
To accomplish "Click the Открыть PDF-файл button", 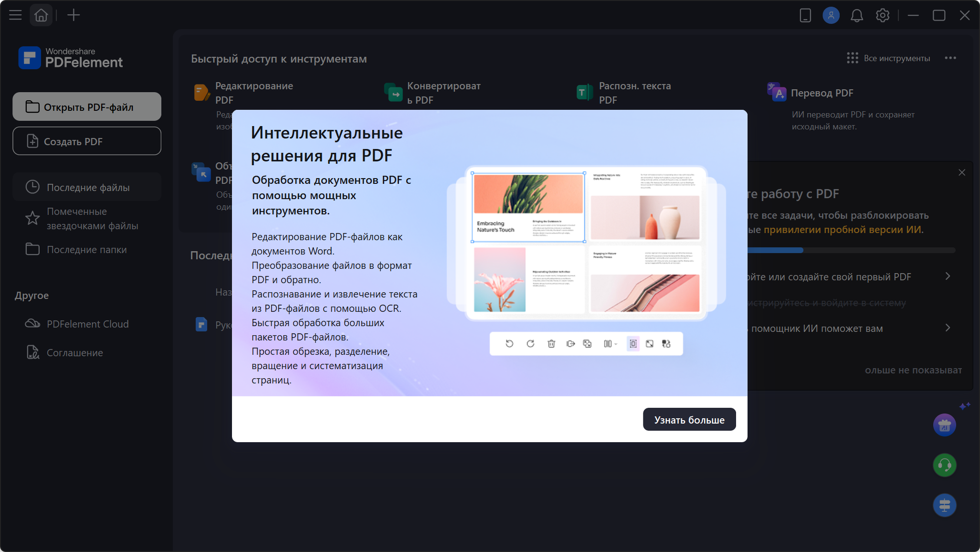I will pyautogui.click(x=87, y=107).
